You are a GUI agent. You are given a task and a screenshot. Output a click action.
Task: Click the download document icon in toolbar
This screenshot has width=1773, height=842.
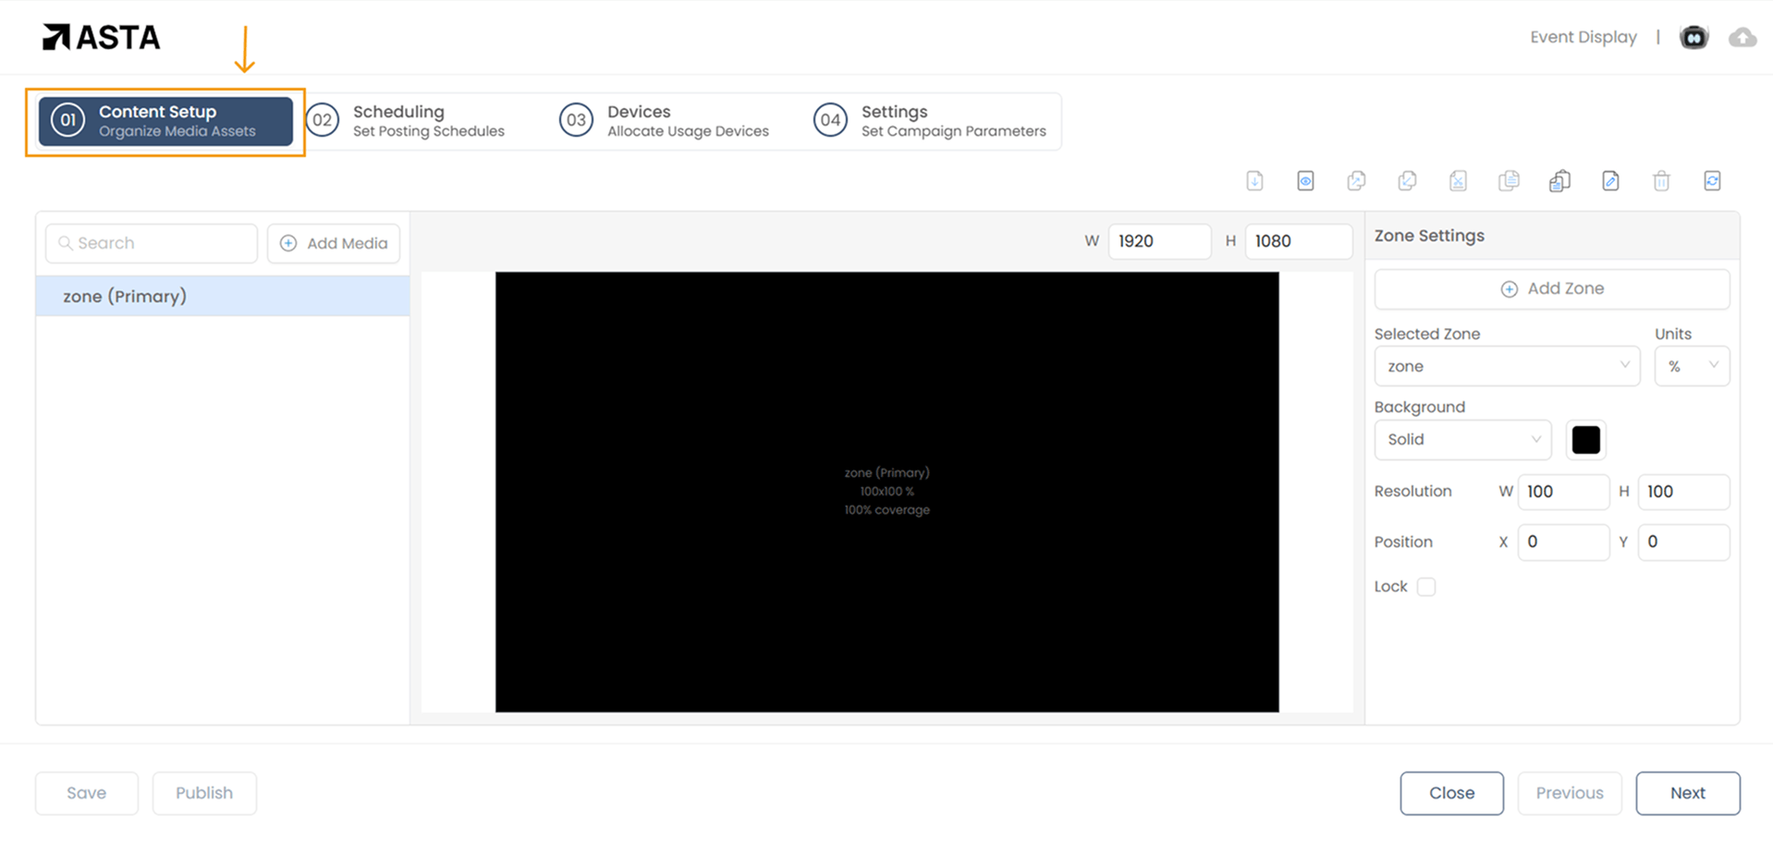coord(1254,181)
